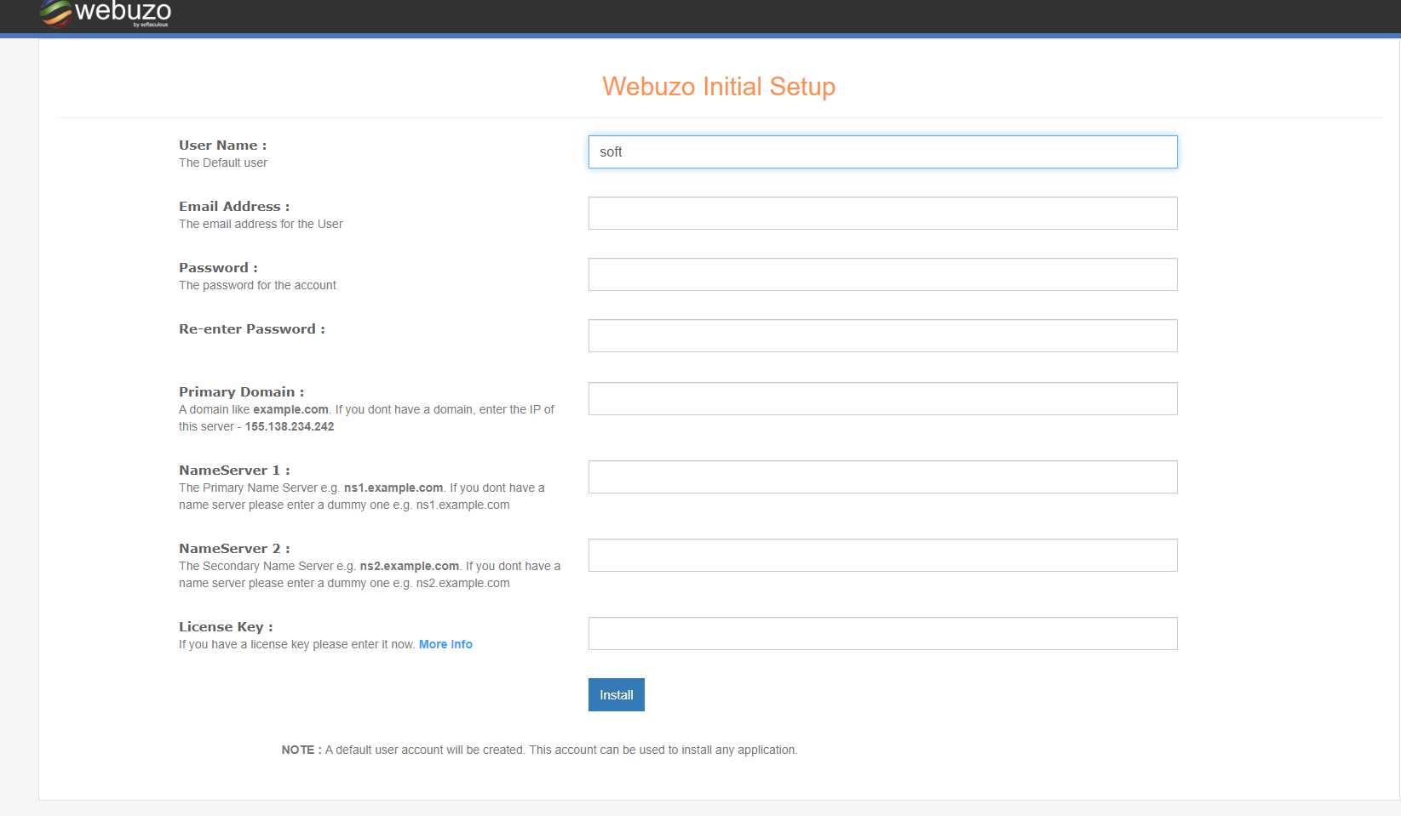Click the NOTE text about default user account
The height and width of the screenshot is (816, 1401).
(539, 750)
